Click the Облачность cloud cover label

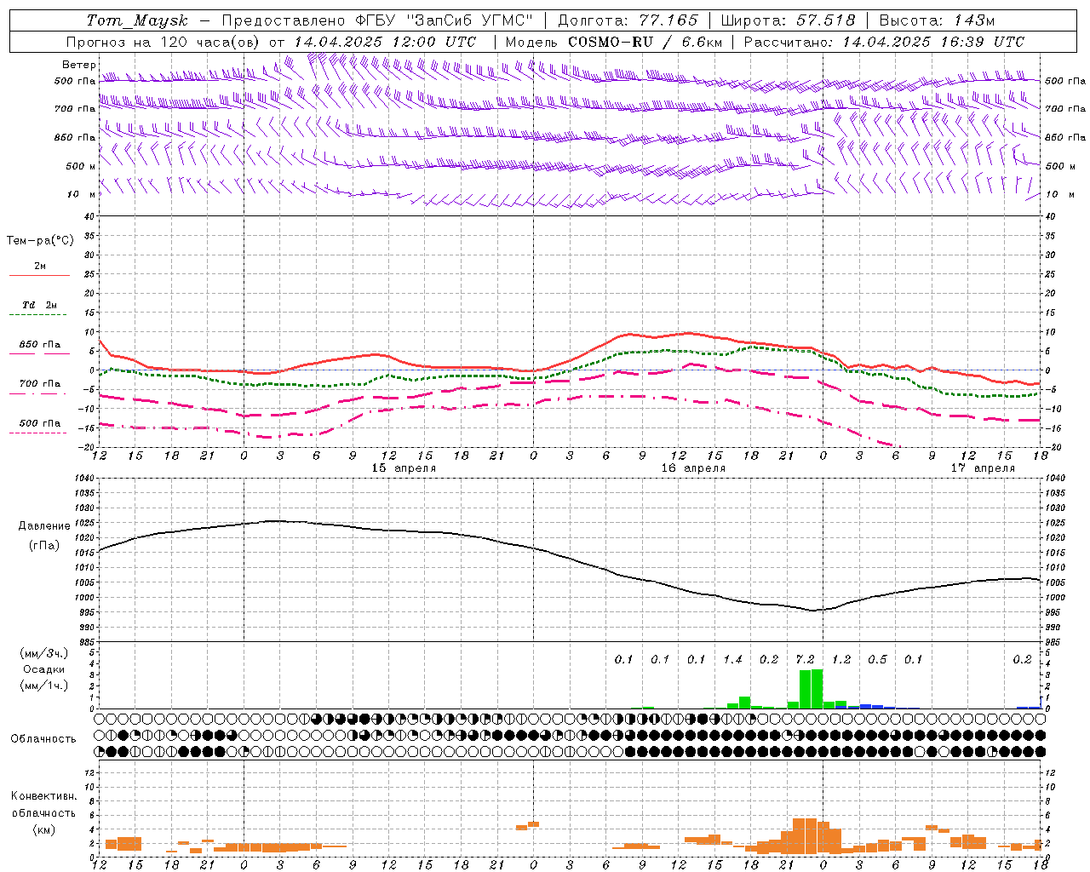[x=43, y=739]
